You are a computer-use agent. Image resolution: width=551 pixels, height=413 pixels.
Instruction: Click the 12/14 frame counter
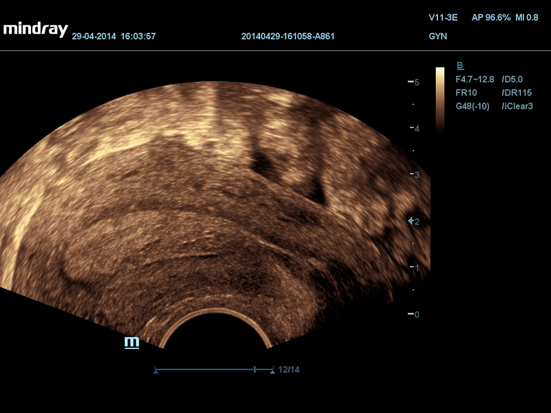click(x=289, y=370)
